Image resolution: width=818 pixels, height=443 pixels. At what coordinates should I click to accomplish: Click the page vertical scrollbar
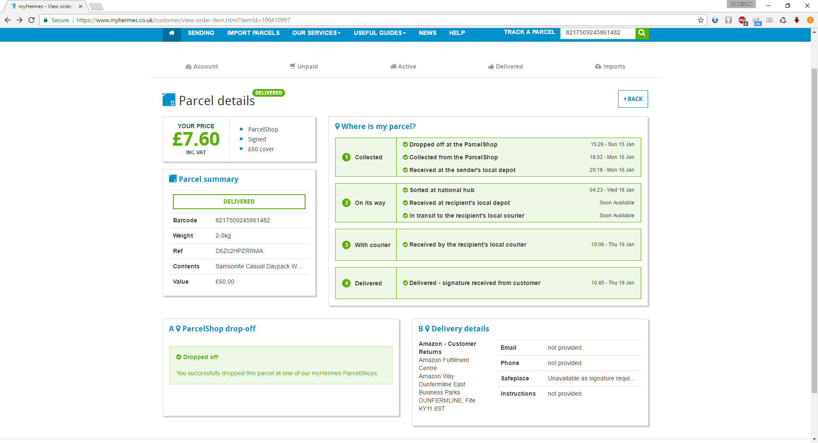(814, 230)
